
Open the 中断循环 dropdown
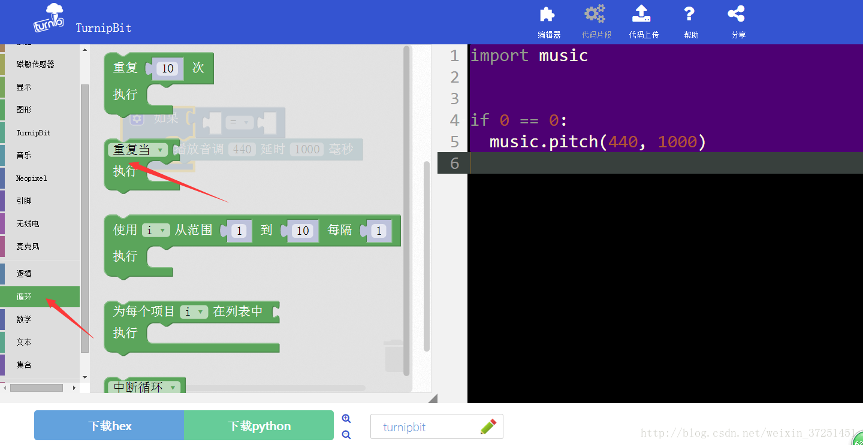click(x=145, y=387)
